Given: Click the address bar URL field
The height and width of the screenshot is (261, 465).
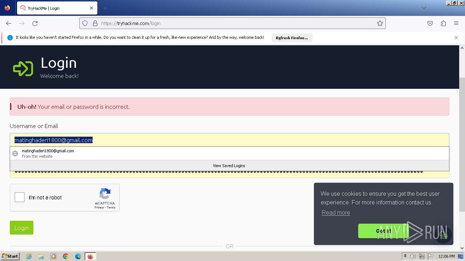Looking at the screenshot, I should (x=232, y=23).
